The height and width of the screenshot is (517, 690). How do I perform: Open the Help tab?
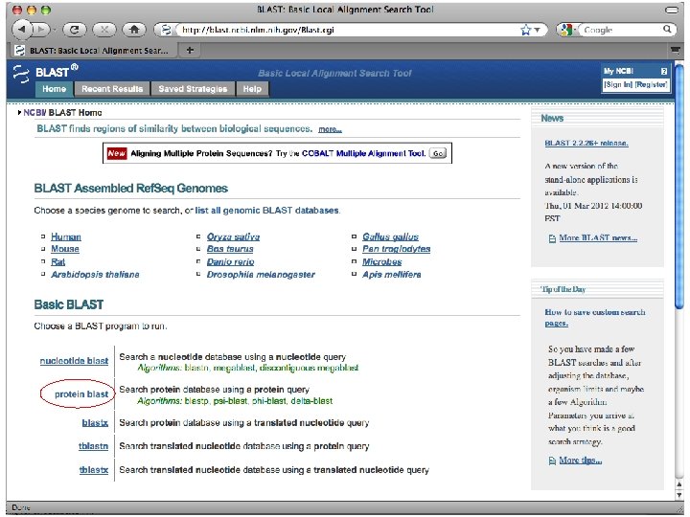(252, 89)
